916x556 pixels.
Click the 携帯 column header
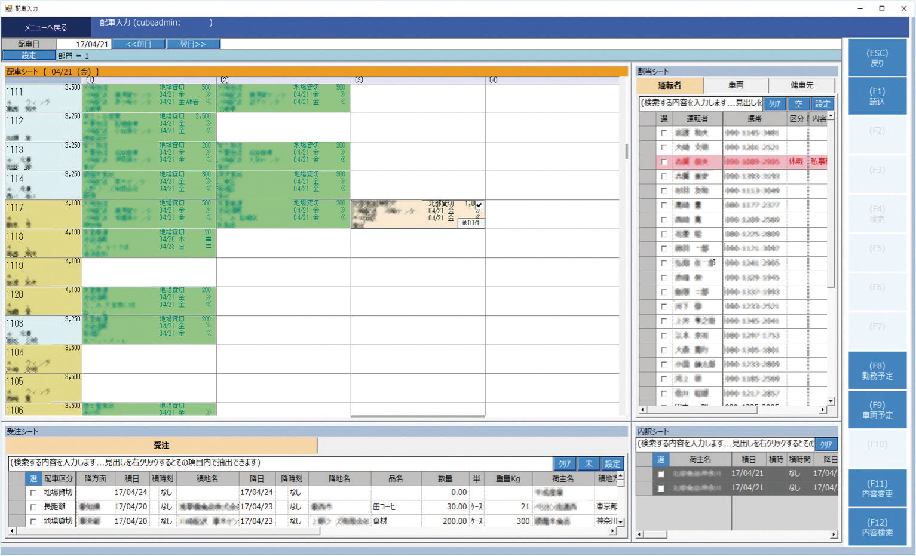(755, 119)
